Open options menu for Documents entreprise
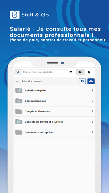Image resolution: width=109 pixels, height=193 pixels. [x=93, y=133]
